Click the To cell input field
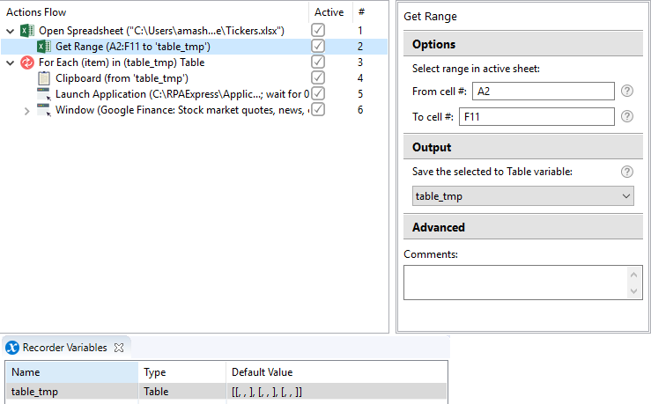Viewport: 651px width, 404px height. tap(536, 116)
